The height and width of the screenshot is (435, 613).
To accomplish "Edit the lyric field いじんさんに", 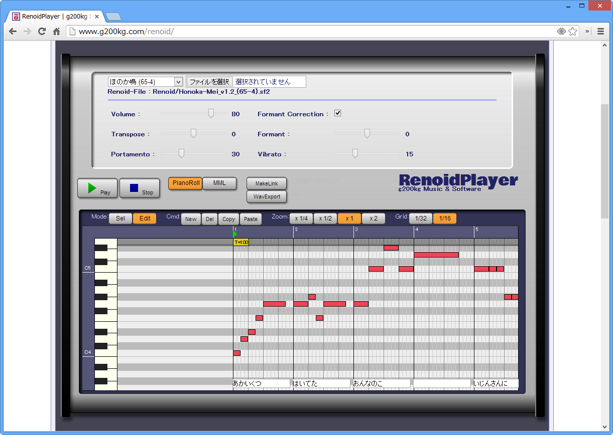I will click(496, 383).
